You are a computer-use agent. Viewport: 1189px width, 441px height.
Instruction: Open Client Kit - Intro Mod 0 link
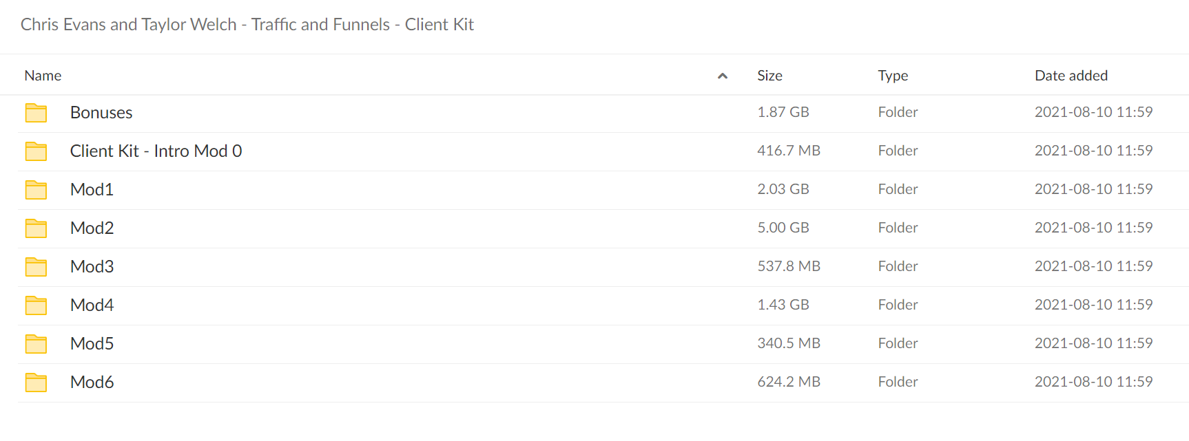point(156,151)
